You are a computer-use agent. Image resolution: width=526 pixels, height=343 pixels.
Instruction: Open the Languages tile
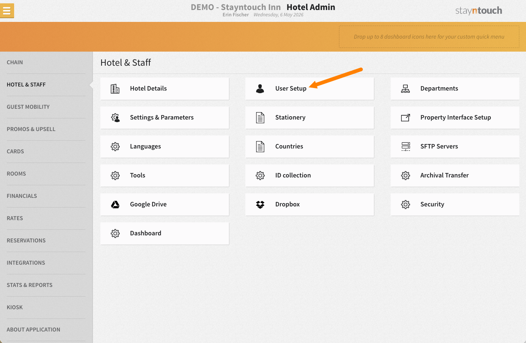point(165,147)
